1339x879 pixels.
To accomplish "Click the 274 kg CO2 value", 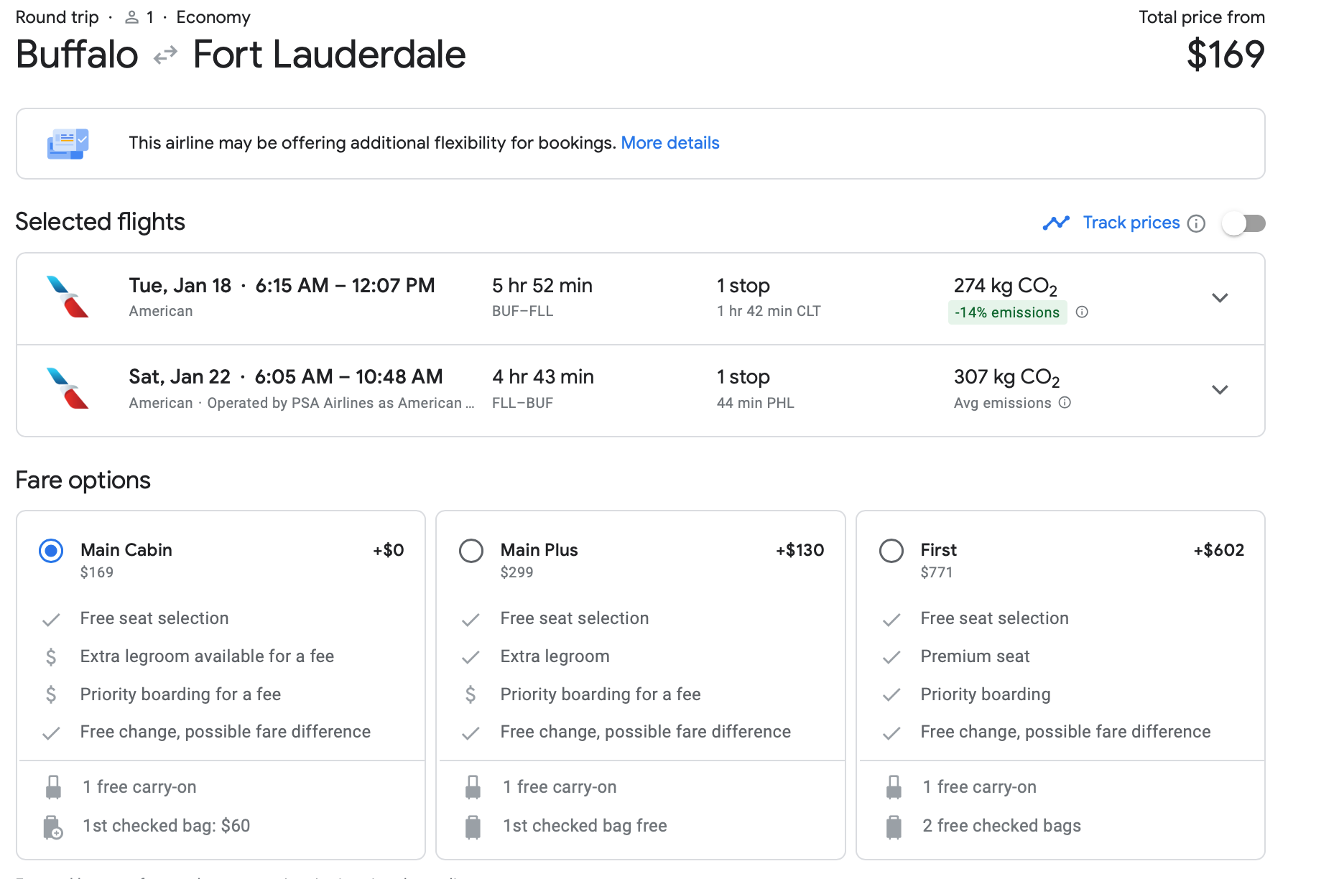I will pyautogui.click(x=1006, y=287).
